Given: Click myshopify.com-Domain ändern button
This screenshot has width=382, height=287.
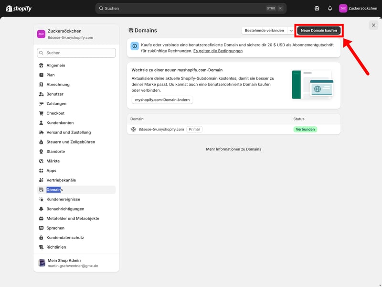Looking at the screenshot, I should (162, 100).
